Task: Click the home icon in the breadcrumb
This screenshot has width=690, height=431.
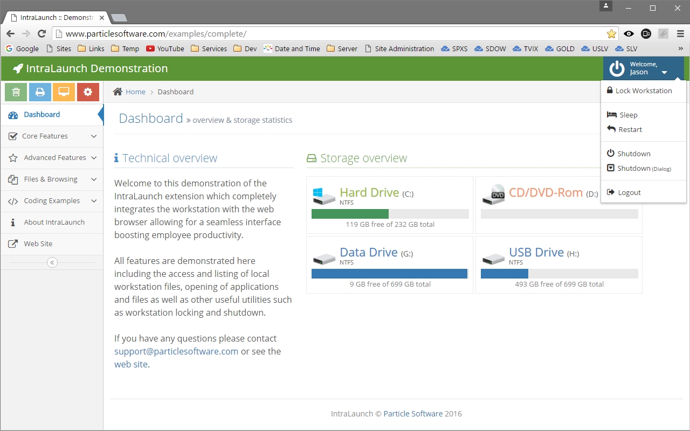Action: point(118,92)
